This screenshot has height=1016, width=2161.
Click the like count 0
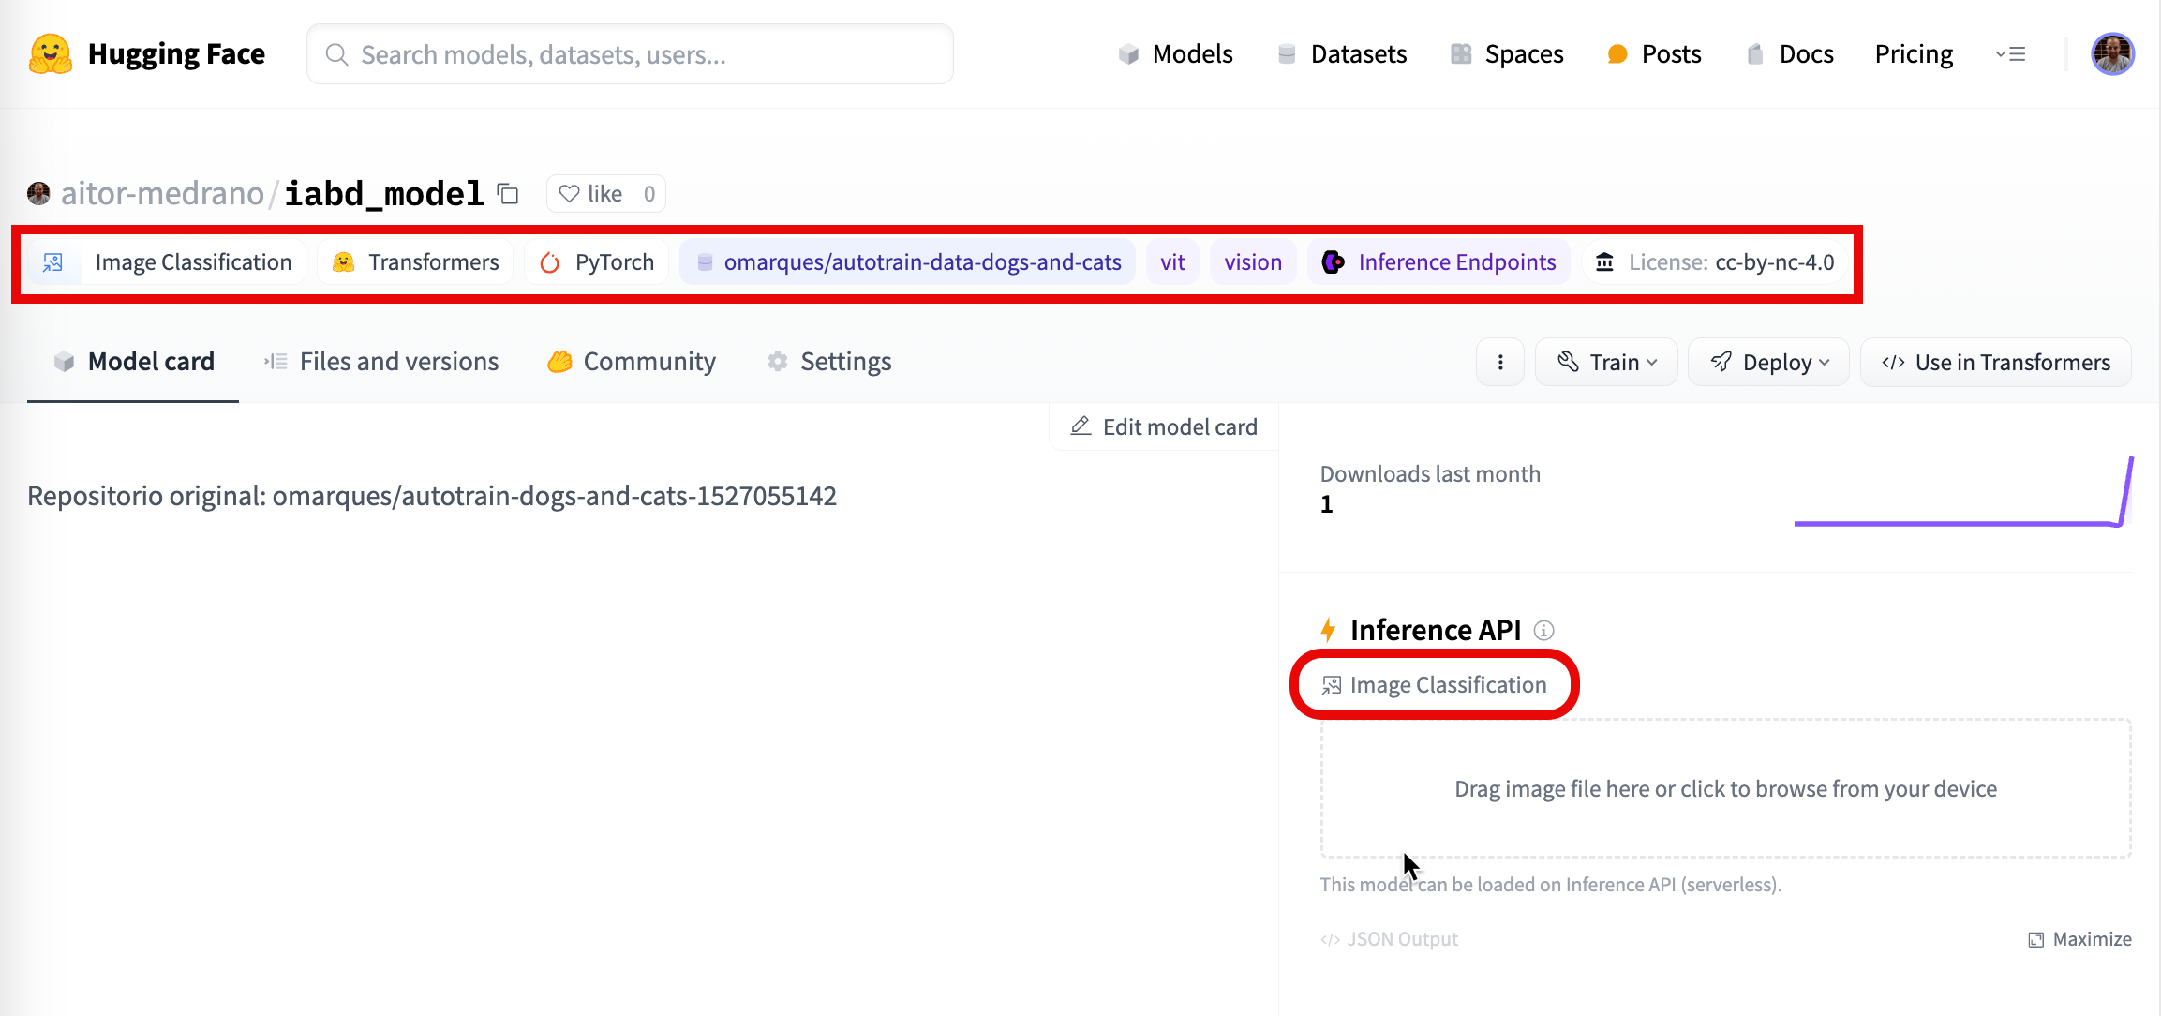(x=649, y=194)
